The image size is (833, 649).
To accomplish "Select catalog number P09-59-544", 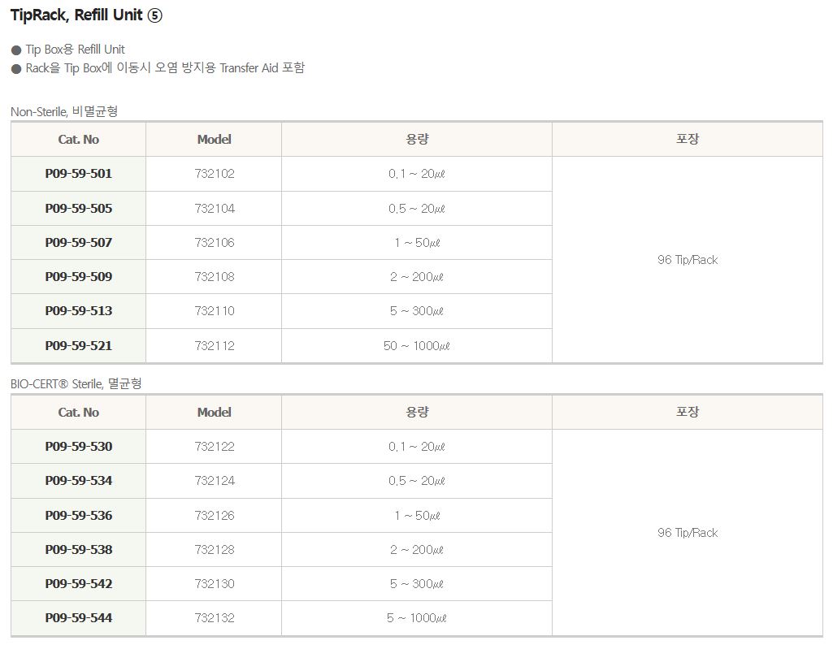I will 79,618.
